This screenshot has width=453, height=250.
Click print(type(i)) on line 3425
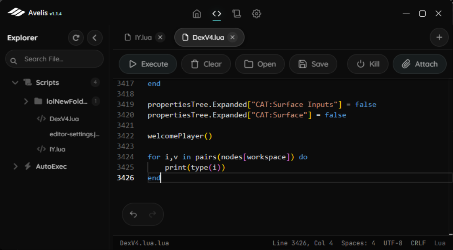(195, 168)
